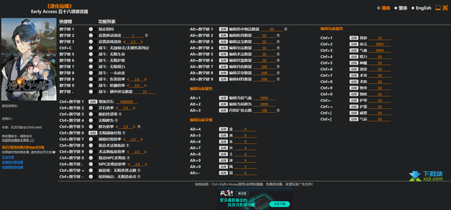This screenshot has width=451, height=210.
Task: Enable 战斗: 无限生命 toggle
Action: [x=93, y=54]
